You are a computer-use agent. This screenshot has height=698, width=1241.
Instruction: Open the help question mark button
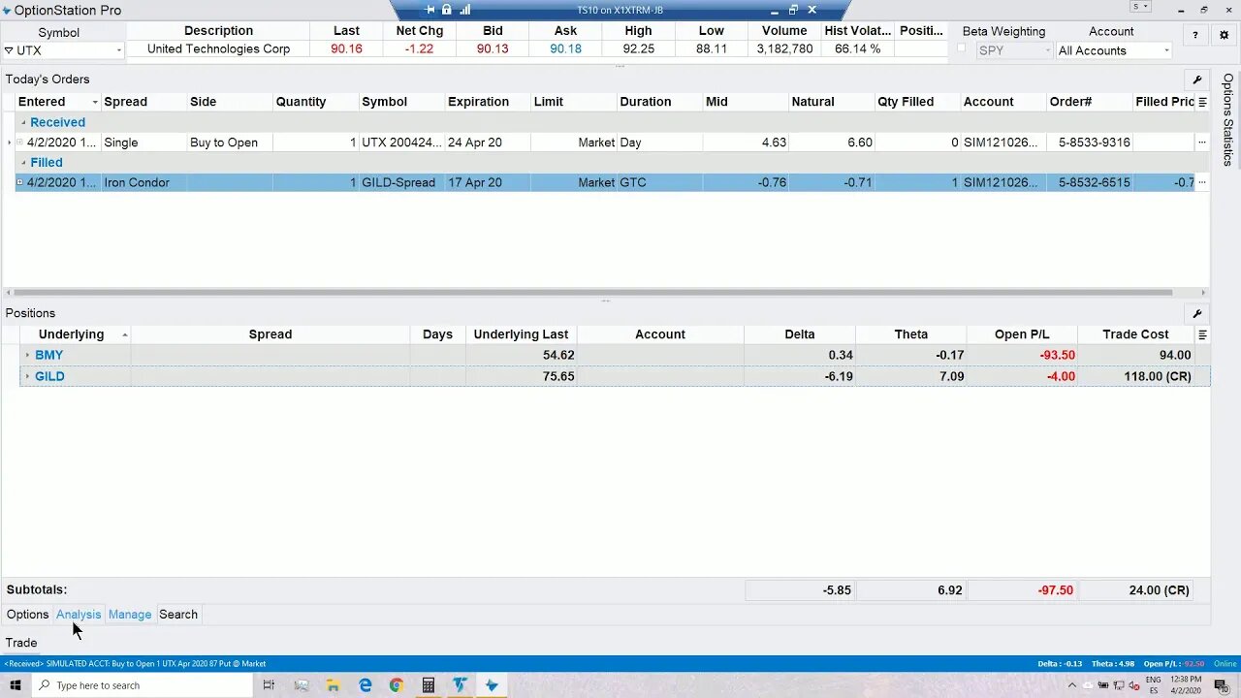[x=1195, y=36]
